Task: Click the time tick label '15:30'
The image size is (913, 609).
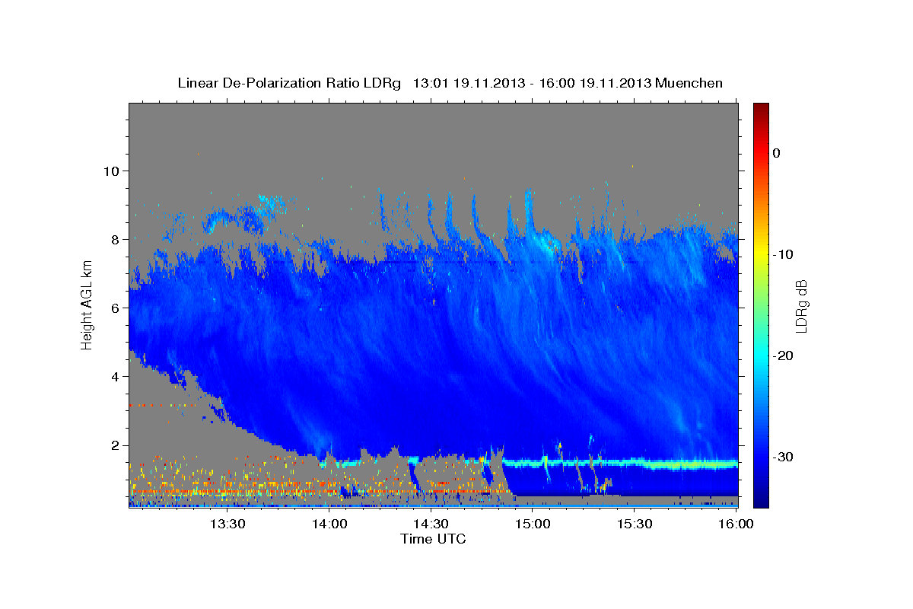Action: (x=634, y=525)
